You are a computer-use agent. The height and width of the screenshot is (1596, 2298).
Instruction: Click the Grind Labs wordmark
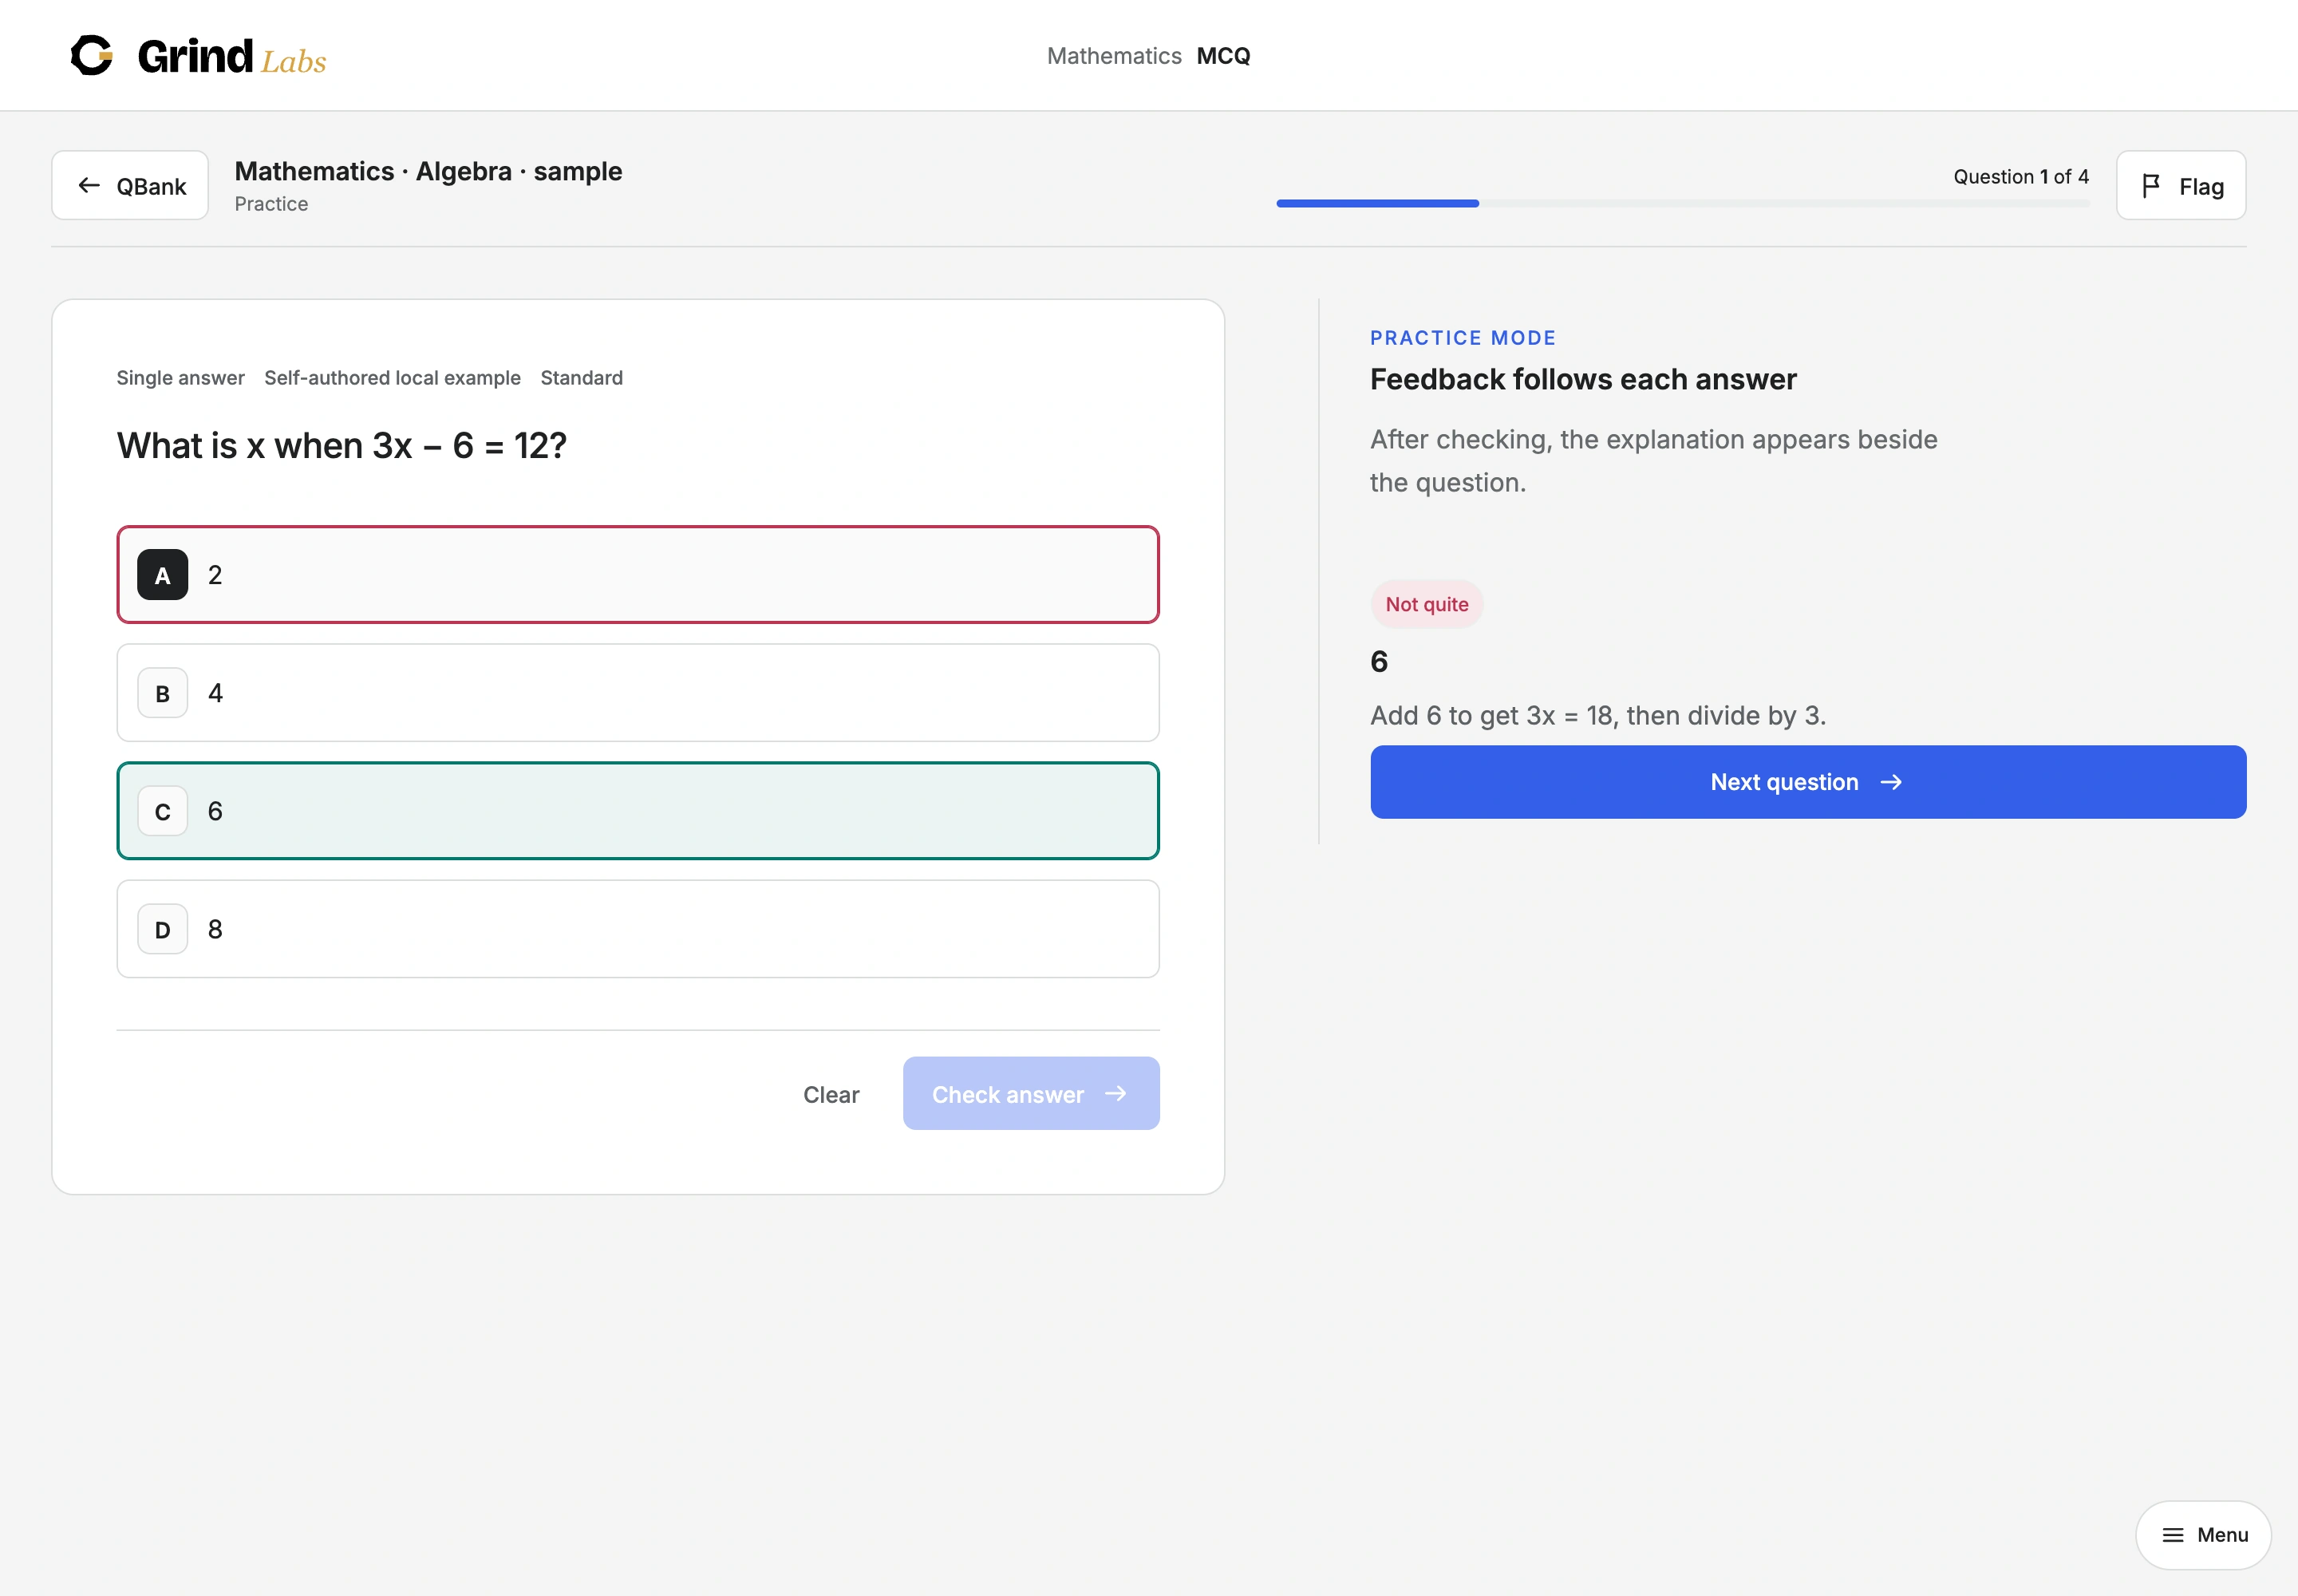click(x=232, y=57)
